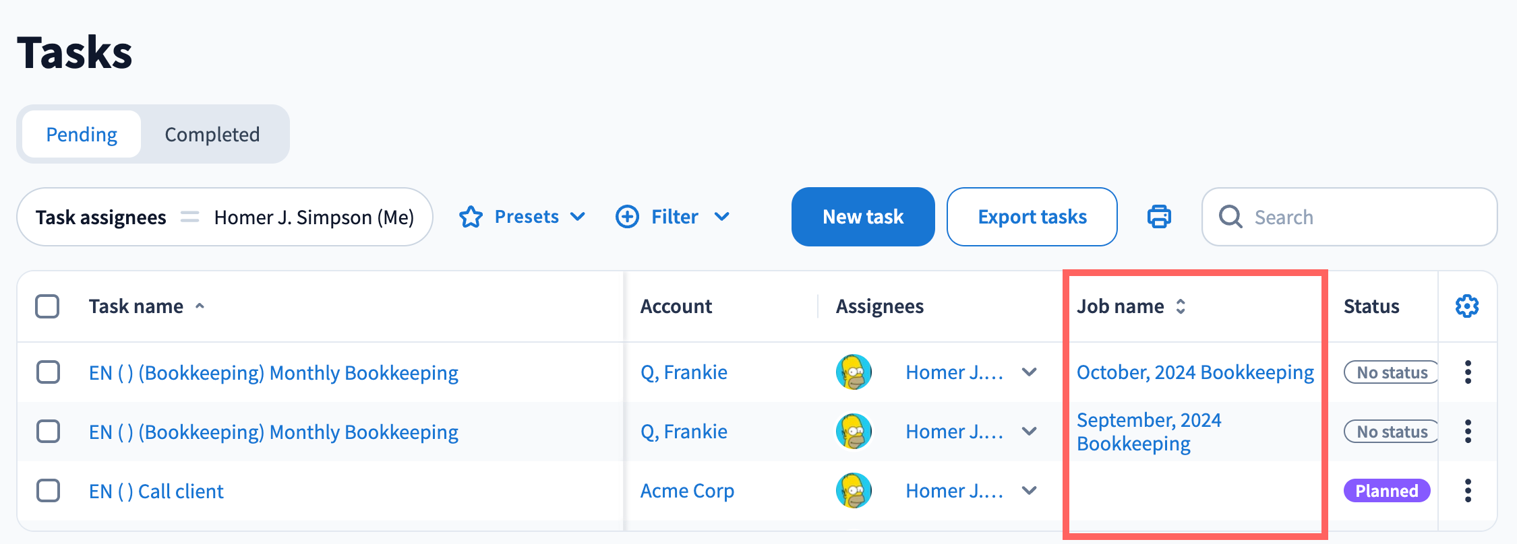Select checkbox for October Bookkeeping task row
1517x544 pixels.
tap(48, 372)
